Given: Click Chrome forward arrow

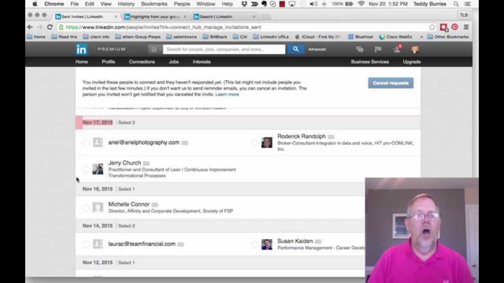Looking at the screenshot, I should pos(40,27).
